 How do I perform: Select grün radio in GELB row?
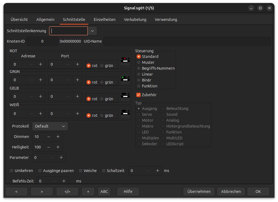(102, 99)
